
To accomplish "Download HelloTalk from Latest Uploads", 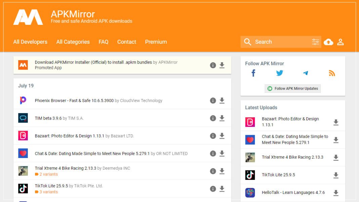I will click(336, 193).
